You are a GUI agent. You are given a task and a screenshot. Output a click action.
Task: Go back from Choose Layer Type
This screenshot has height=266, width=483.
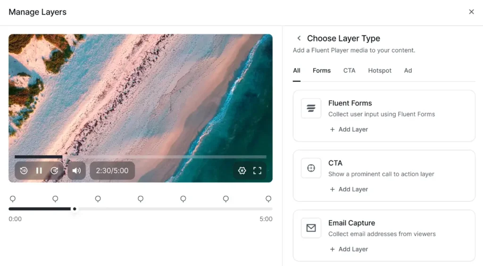pyautogui.click(x=299, y=38)
